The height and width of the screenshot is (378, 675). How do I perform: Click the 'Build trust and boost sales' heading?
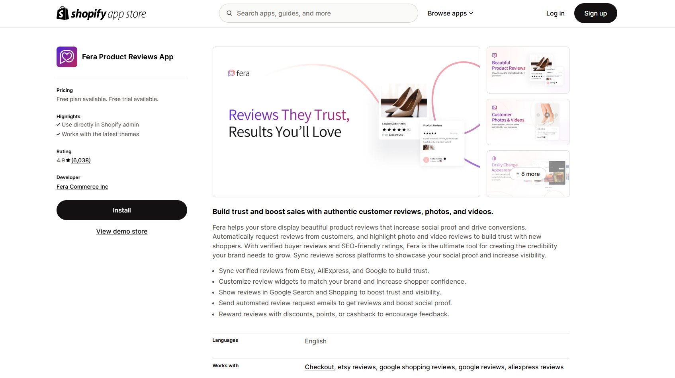point(353,212)
